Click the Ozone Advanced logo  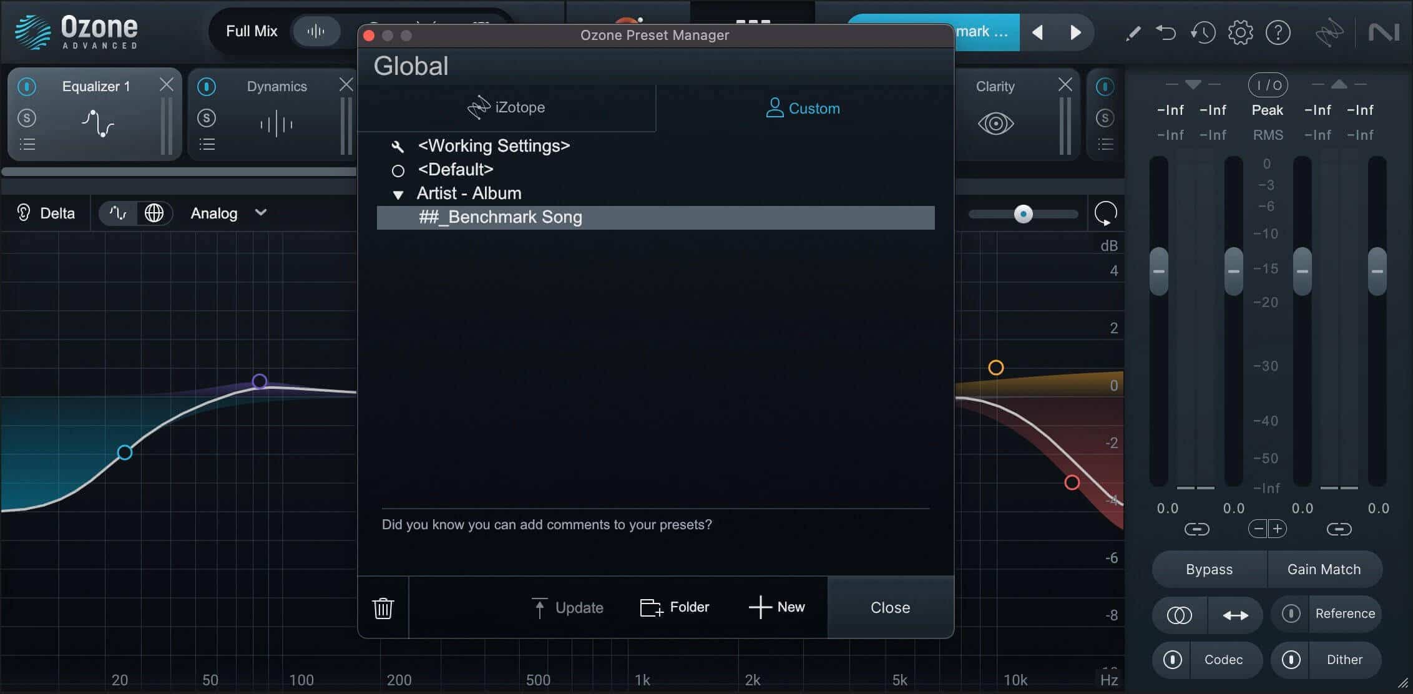[76, 32]
